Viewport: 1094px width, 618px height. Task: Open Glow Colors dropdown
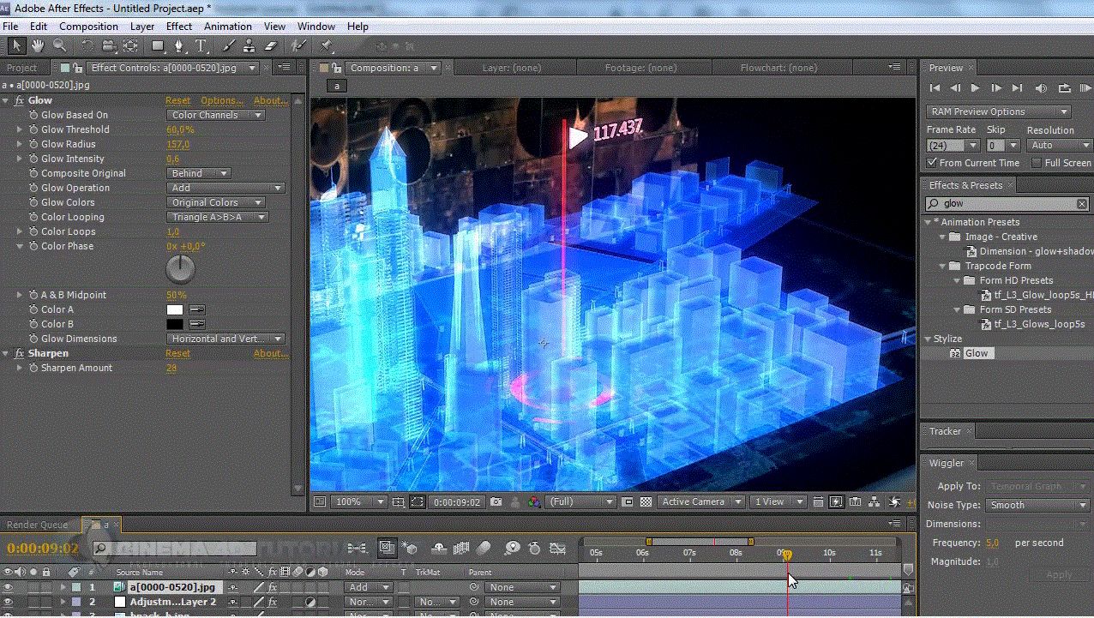pos(216,202)
